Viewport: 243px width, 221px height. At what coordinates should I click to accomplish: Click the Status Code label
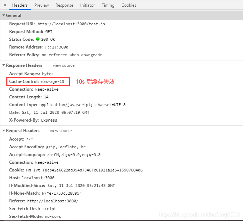(x=22, y=39)
